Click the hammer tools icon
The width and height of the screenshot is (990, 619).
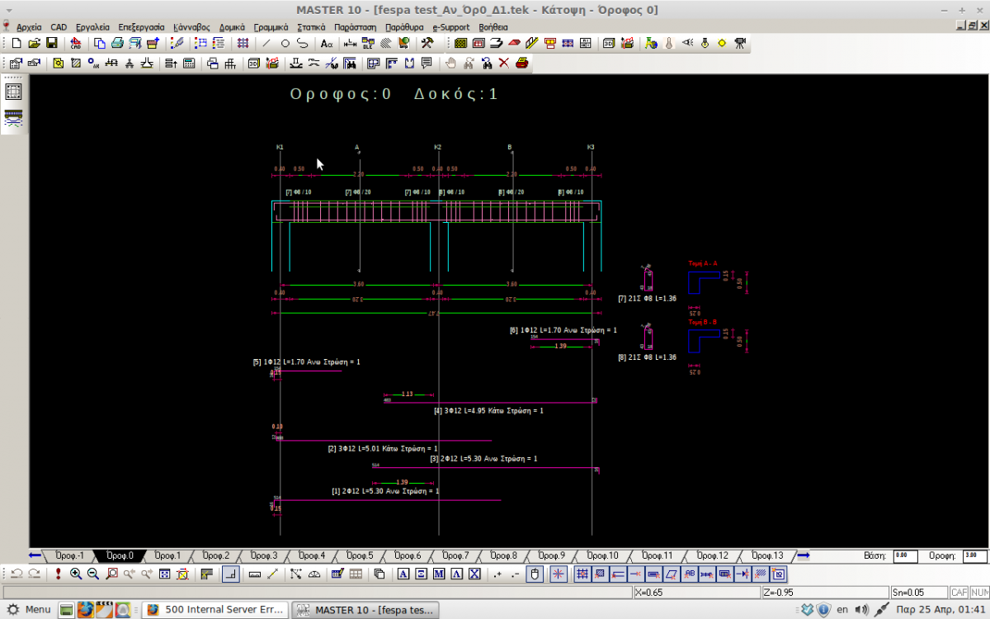427,43
